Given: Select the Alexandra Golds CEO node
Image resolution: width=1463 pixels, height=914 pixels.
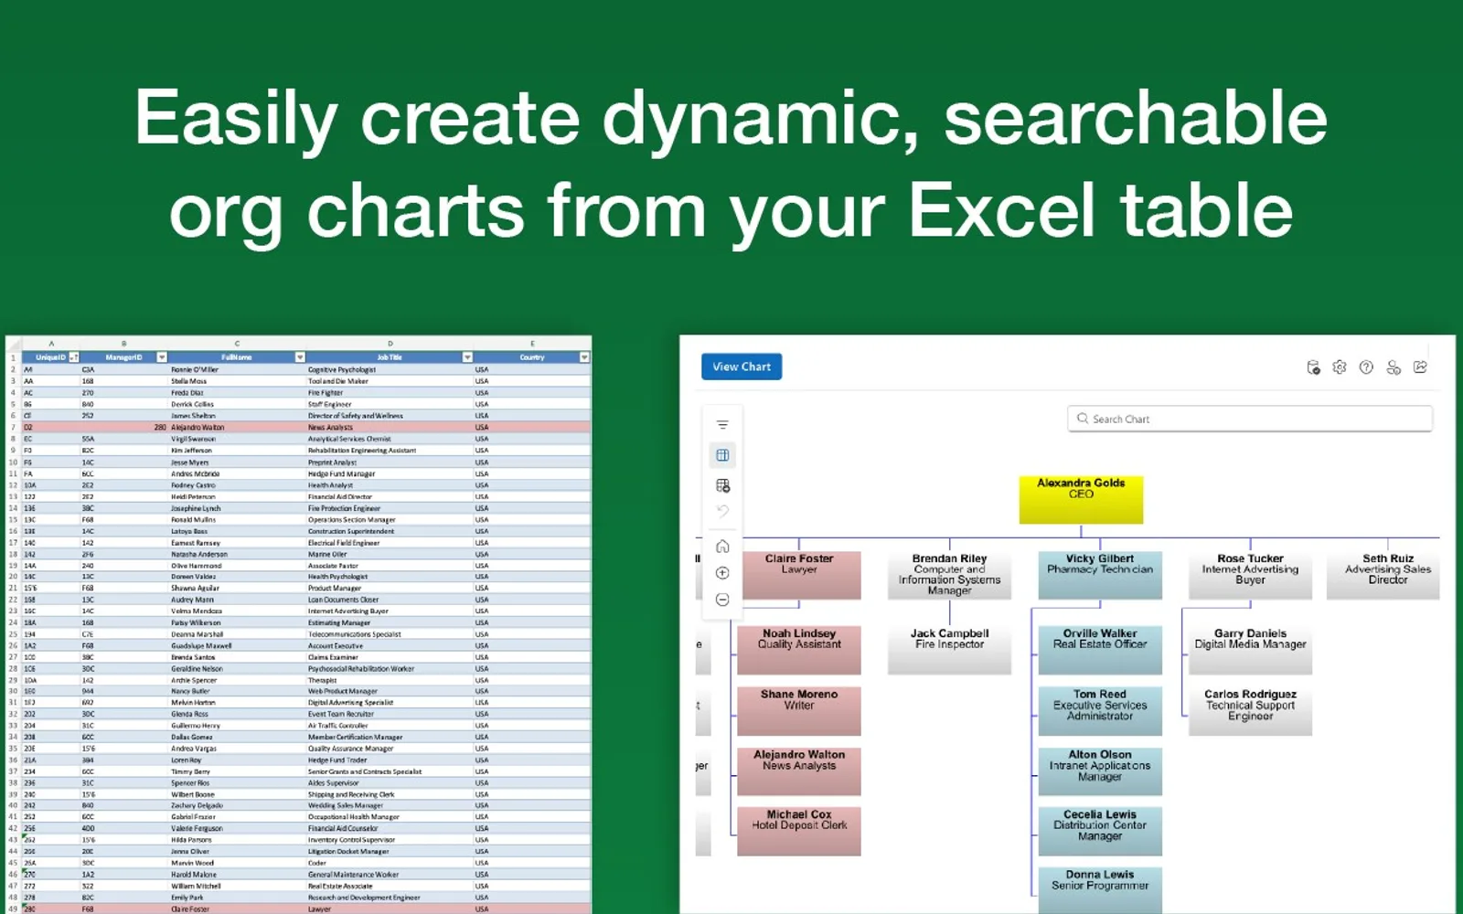Looking at the screenshot, I should pos(1081,499).
